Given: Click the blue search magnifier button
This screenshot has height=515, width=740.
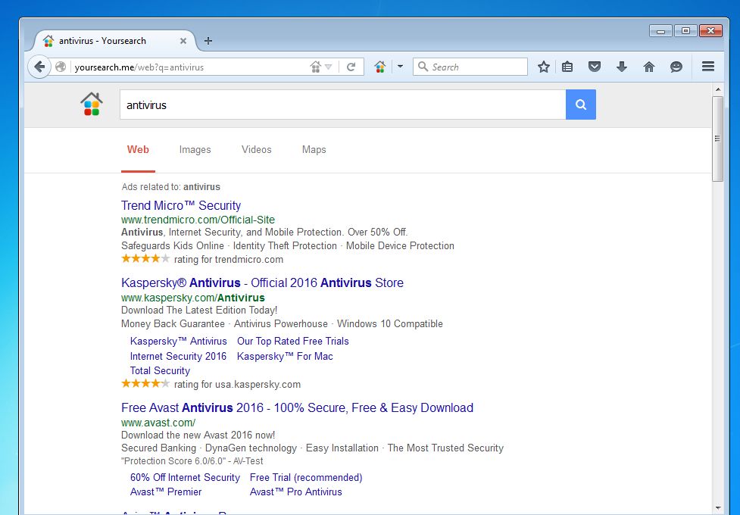Looking at the screenshot, I should (581, 105).
